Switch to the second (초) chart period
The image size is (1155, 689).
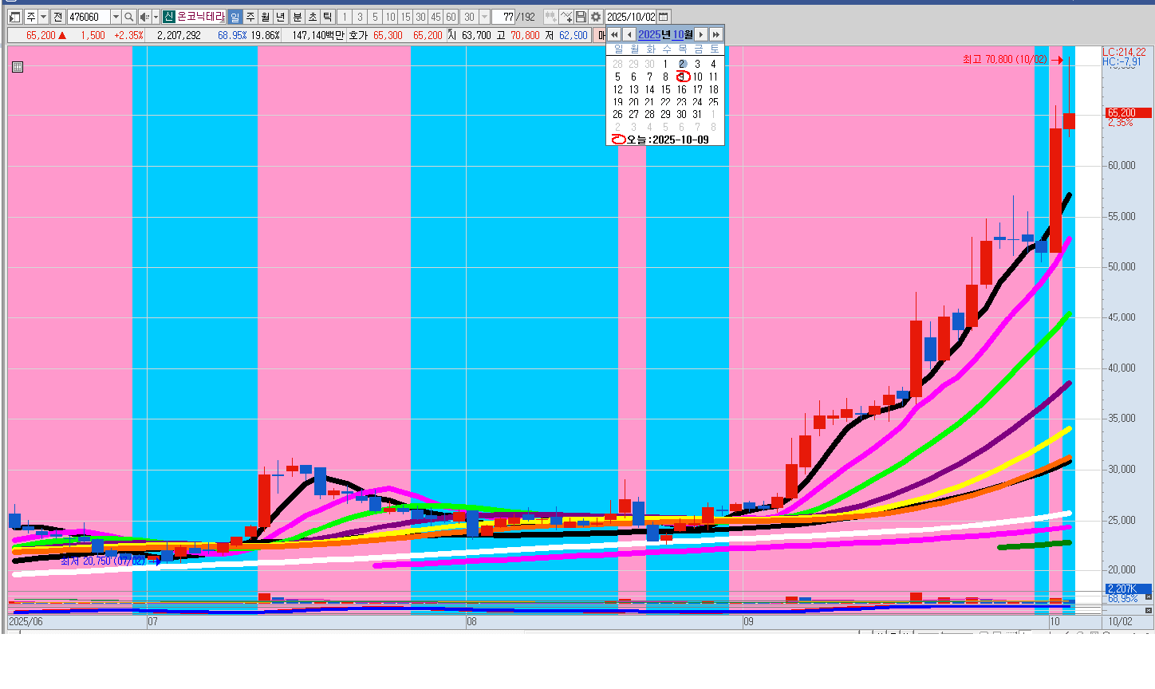(312, 17)
